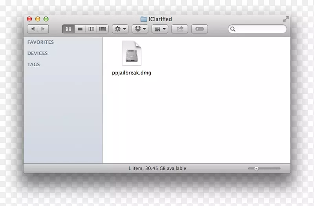314x206 pixels.
Task: Open the item arrangement dropdown
Action: (160, 29)
